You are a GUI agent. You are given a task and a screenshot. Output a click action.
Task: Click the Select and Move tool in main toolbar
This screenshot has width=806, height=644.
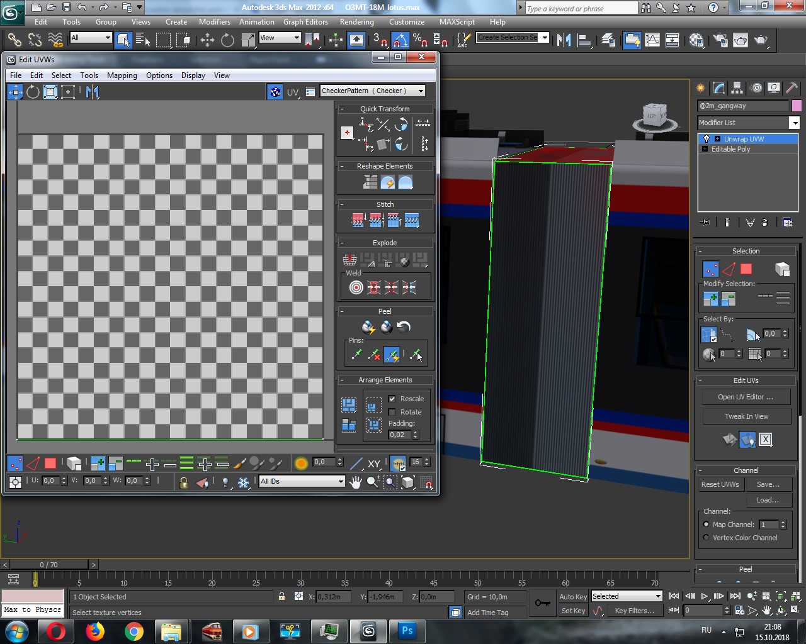207,40
